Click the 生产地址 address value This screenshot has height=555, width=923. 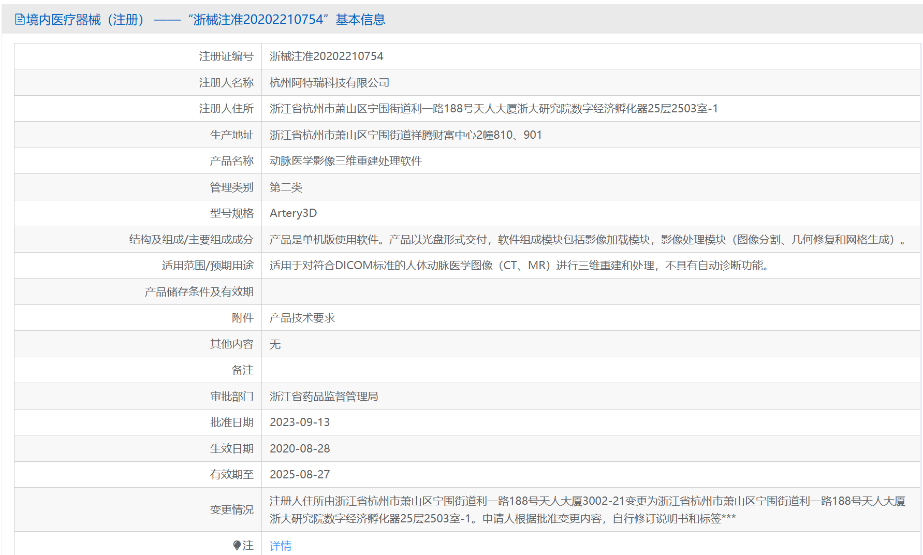coord(405,135)
